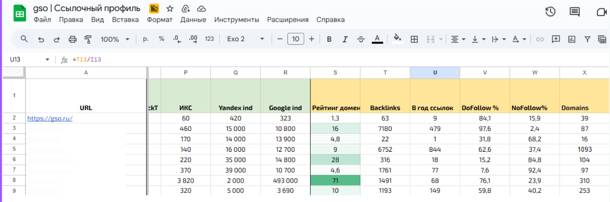Click the search magnifier in toolbar
The image size is (610, 202).
coord(24,39)
